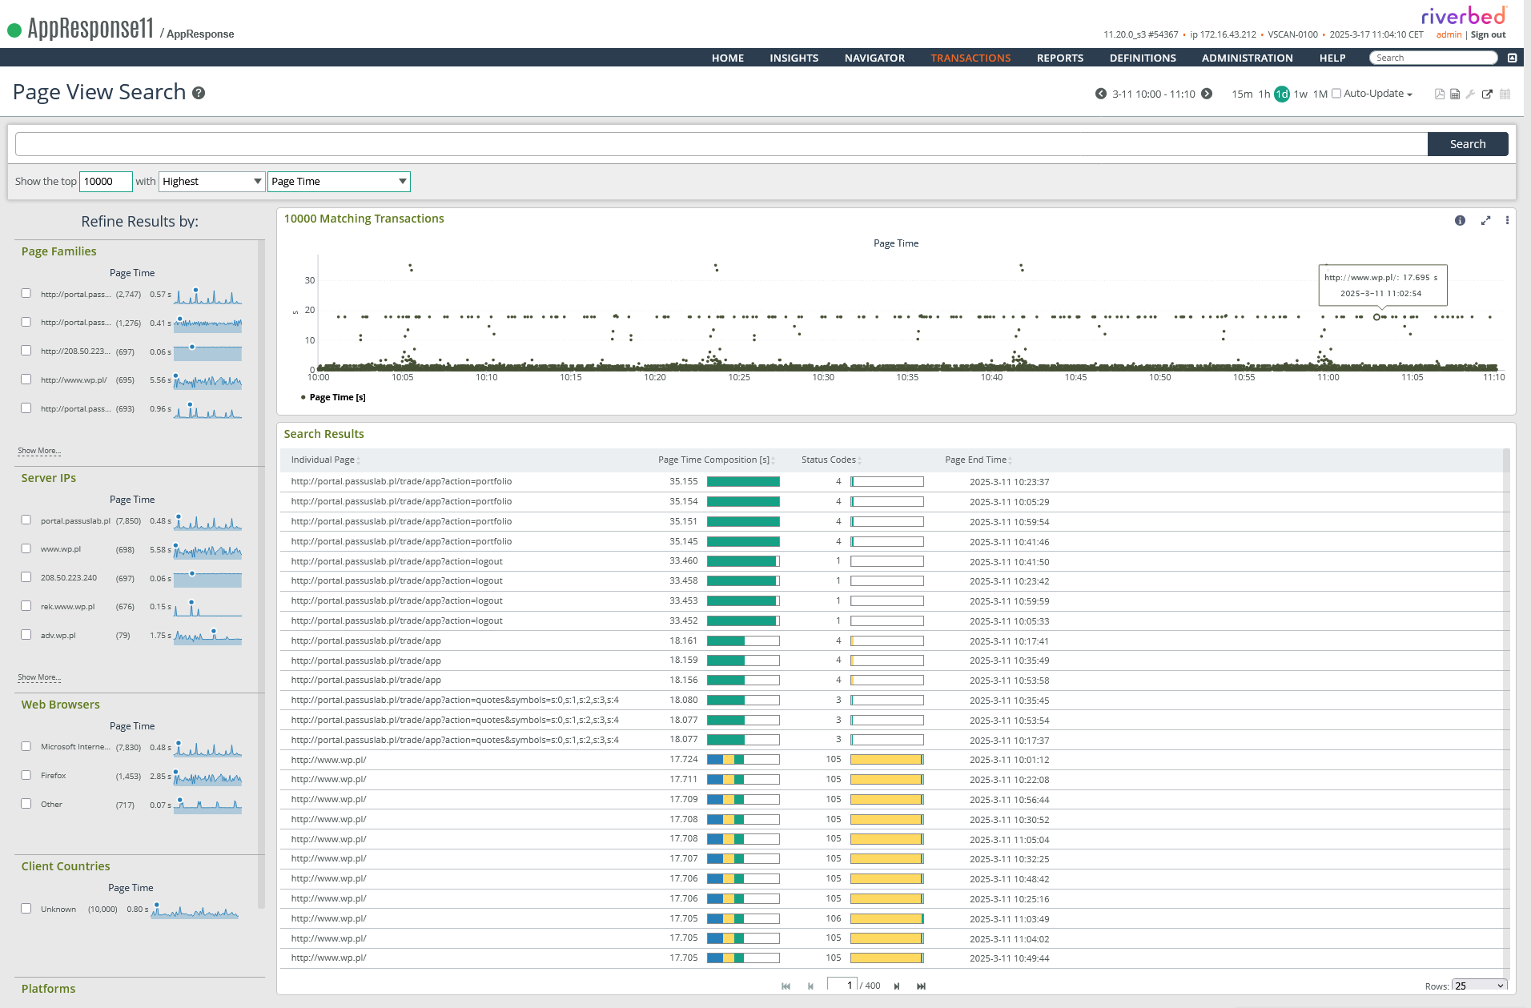The height and width of the screenshot is (1008, 1531).
Task: Expand Show More under Page Families
Action: click(x=39, y=451)
